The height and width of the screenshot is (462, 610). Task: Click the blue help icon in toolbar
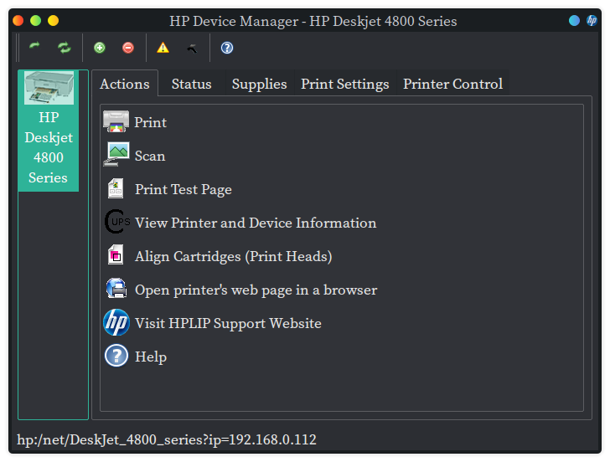pos(227,48)
